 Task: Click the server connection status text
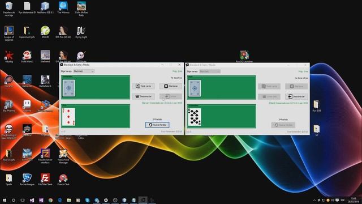pyautogui.click(x=162, y=103)
